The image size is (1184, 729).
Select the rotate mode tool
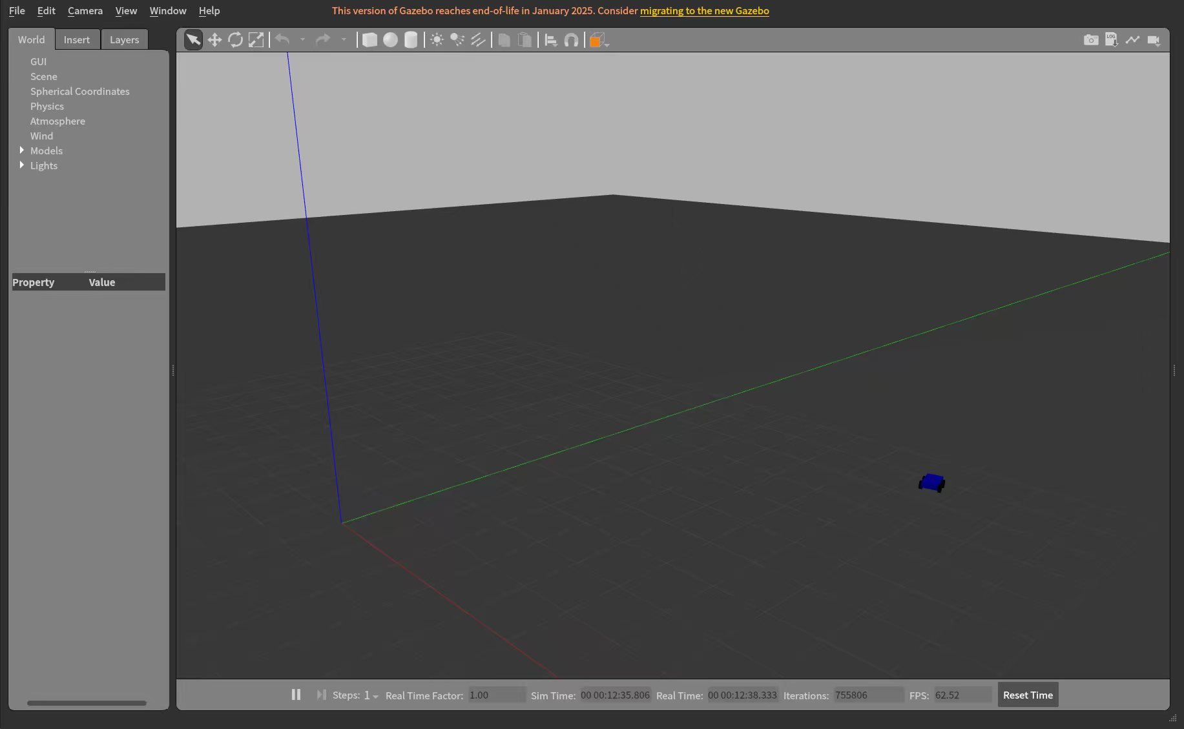[x=235, y=40]
